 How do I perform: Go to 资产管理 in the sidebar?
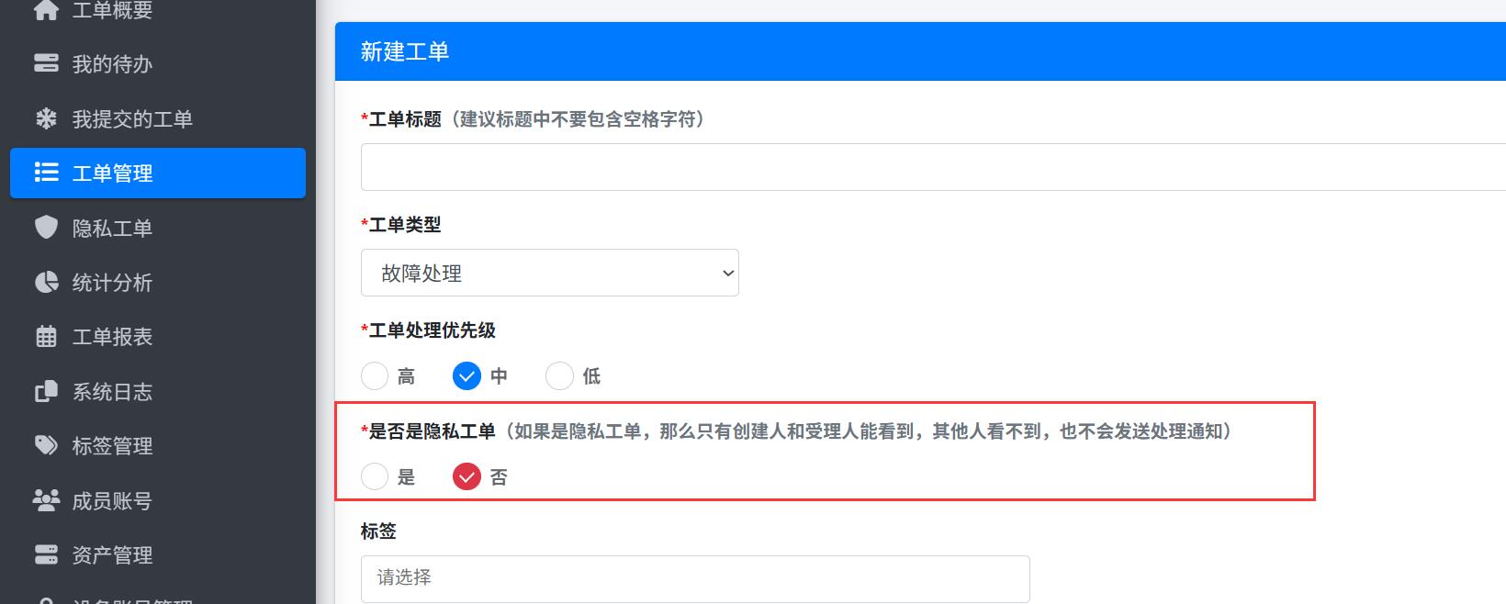click(112, 554)
